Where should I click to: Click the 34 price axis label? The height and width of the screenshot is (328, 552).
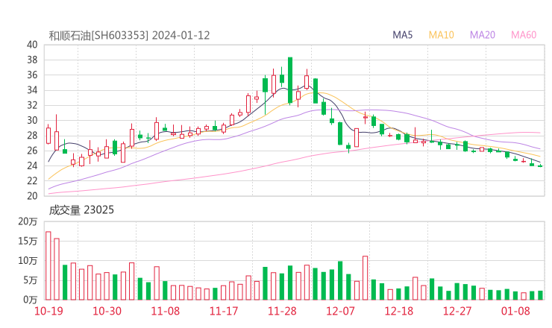point(32,90)
